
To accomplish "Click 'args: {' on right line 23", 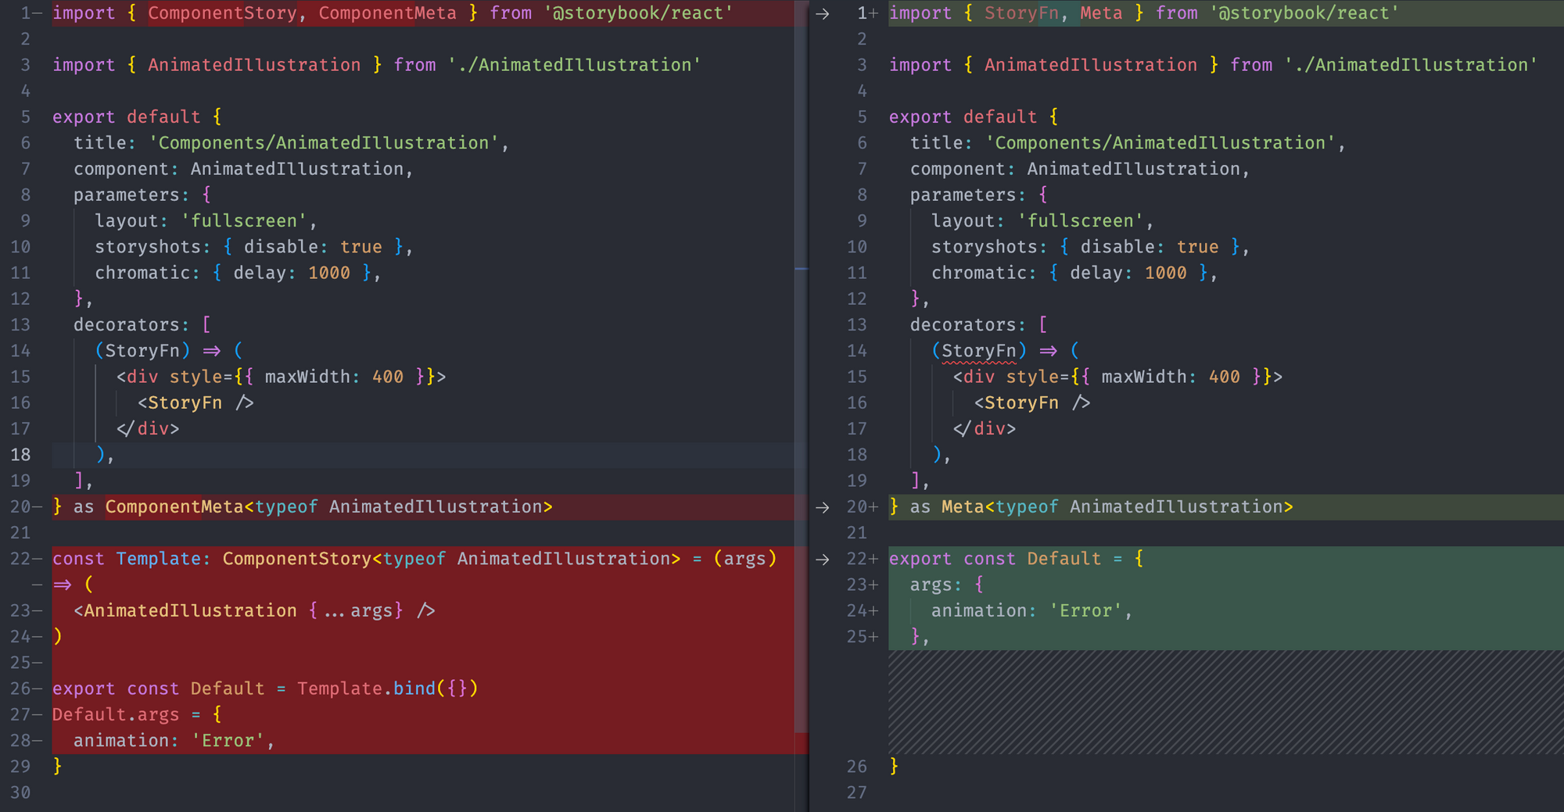I will pos(947,585).
